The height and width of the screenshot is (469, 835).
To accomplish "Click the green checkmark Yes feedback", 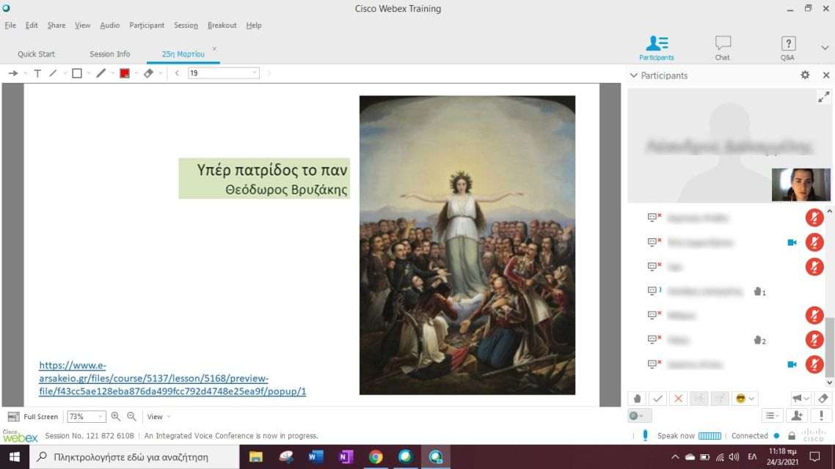I will click(657, 399).
